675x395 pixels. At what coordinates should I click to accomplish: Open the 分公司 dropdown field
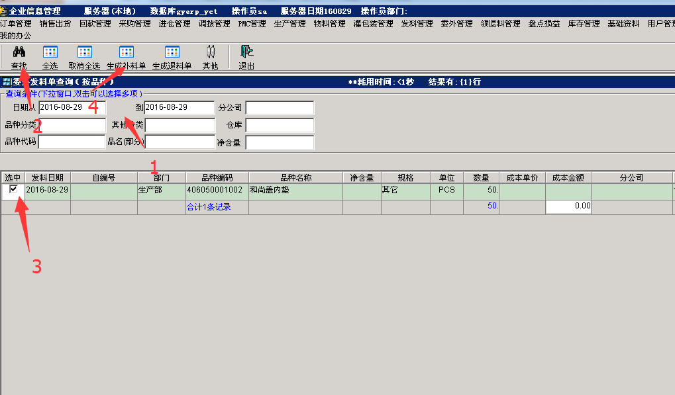pyautogui.click(x=279, y=107)
